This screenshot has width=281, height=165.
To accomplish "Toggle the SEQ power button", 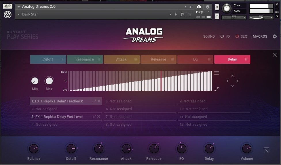I will [237, 36].
